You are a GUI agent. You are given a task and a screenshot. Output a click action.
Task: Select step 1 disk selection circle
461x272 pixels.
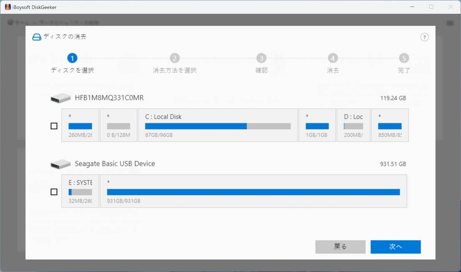72,58
